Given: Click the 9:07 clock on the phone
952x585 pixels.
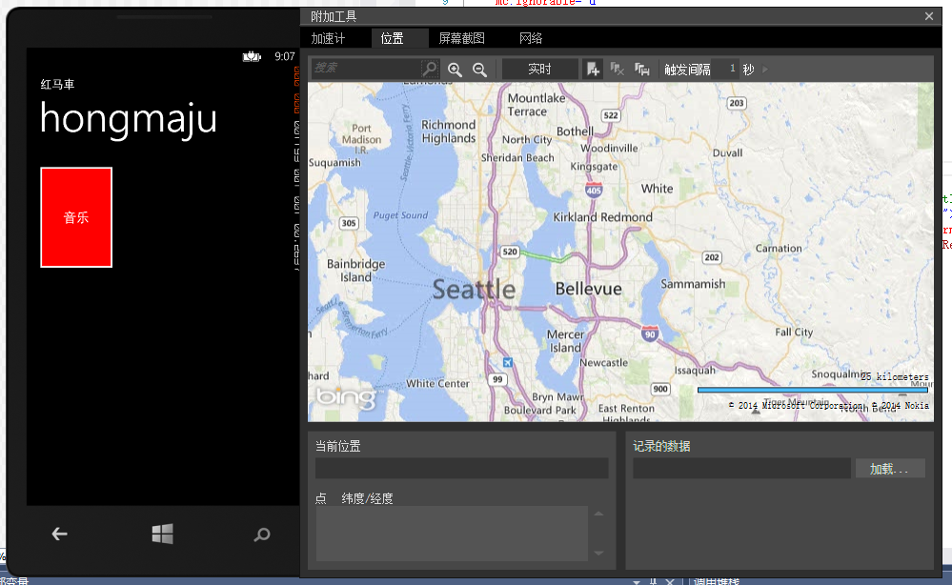Looking at the screenshot, I should (285, 56).
